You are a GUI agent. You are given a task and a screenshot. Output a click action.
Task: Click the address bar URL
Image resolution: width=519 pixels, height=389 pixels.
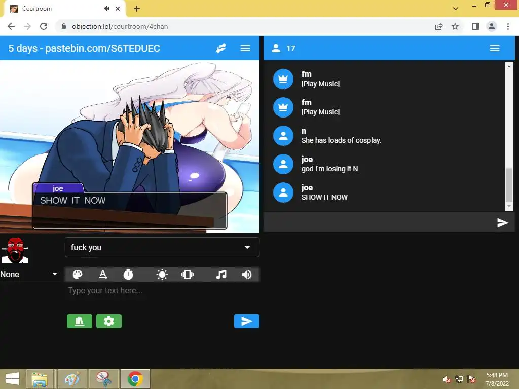120,26
